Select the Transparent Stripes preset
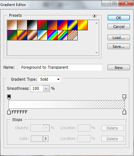The image size is (134, 156). [x=72, y=35]
